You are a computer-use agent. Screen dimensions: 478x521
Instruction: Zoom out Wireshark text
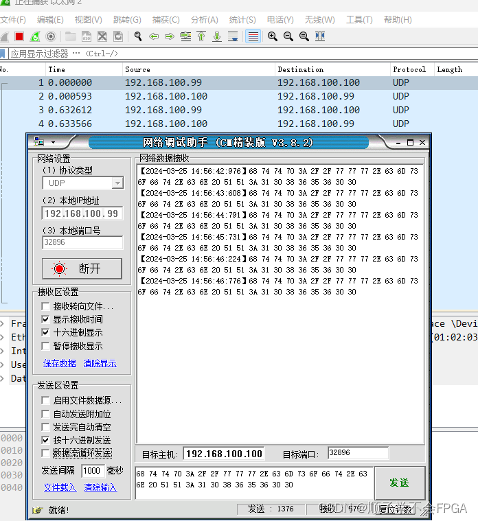(288, 36)
